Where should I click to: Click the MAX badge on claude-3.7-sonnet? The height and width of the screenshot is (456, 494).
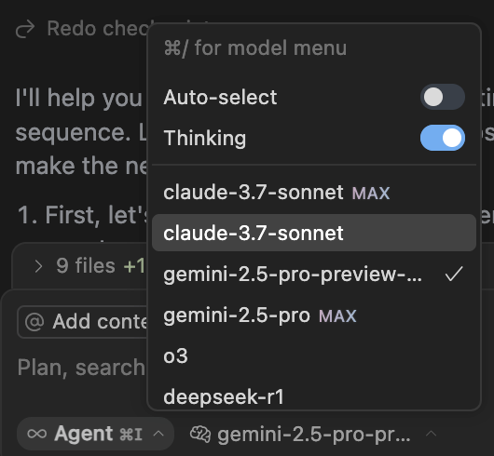click(x=371, y=193)
